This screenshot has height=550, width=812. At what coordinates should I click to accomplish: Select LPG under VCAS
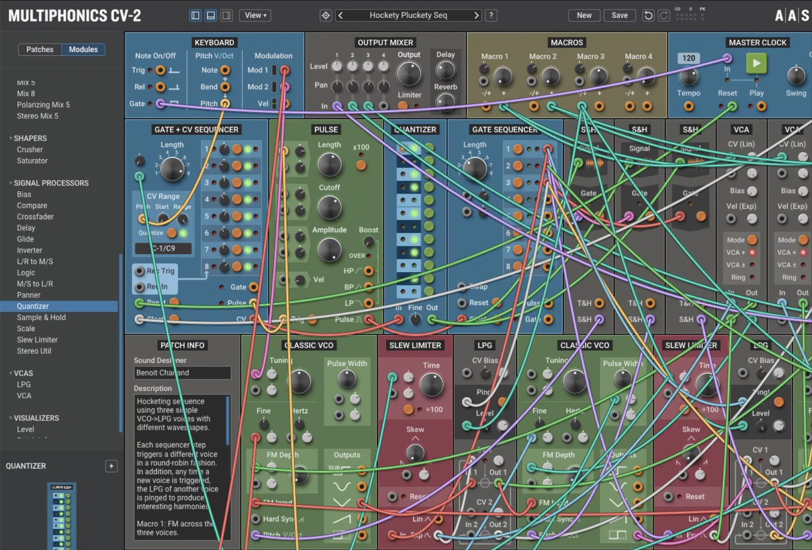24,385
